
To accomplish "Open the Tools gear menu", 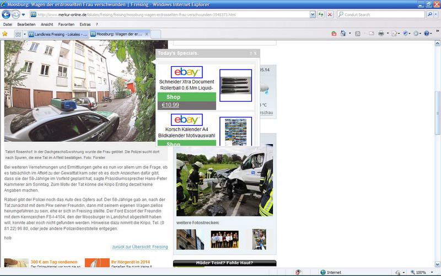I will pos(417,34).
